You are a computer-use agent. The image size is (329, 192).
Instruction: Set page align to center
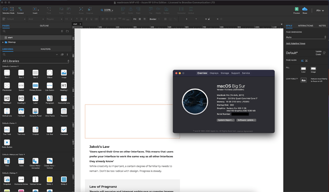pos(306,61)
